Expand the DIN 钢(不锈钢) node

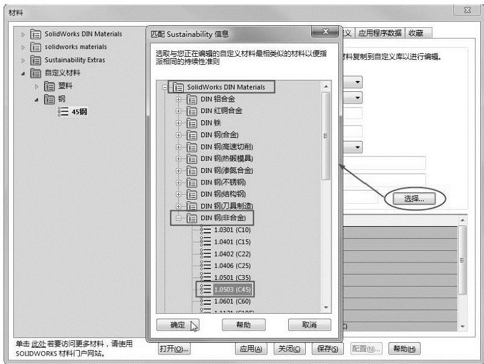point(178,183)
